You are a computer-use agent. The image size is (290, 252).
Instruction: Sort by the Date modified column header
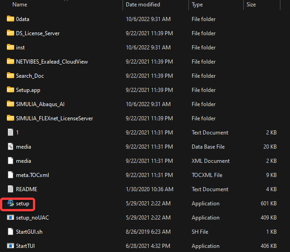coord(143,5)
